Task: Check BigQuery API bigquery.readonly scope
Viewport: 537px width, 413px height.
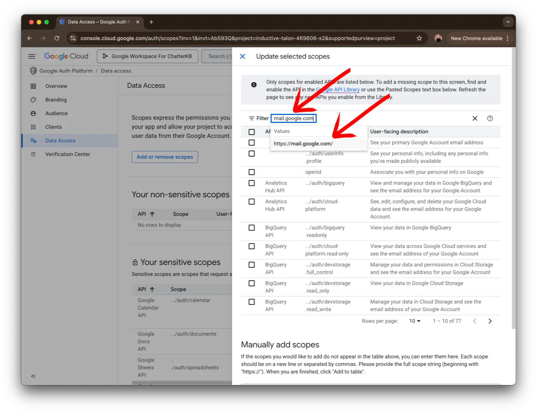Action: (252, 228)
